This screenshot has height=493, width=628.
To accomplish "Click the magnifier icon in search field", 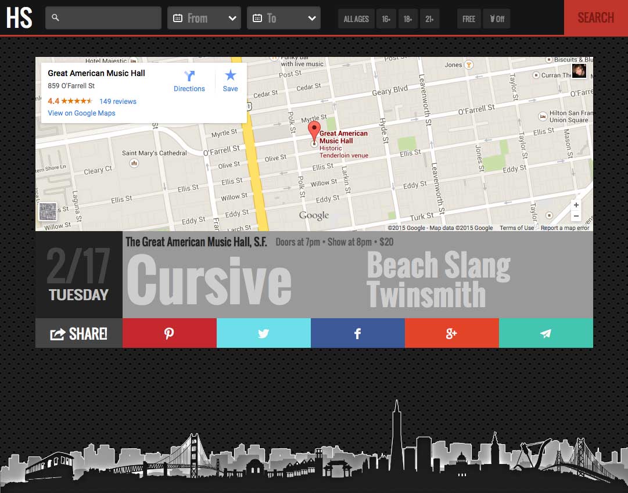I will 56,17.
